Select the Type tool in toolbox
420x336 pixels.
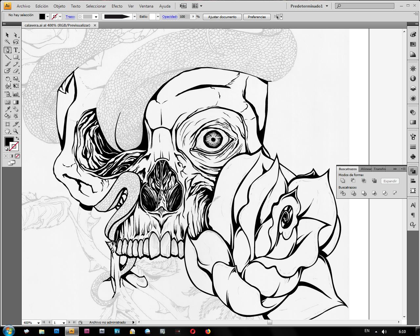(x=16, y=50)
